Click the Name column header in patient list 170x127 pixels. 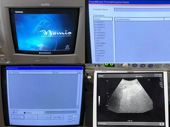point(33,73)
